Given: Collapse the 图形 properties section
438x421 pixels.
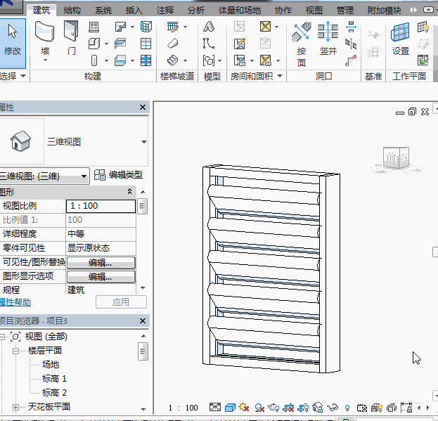Looking at the screenshot, I should tap(129, 192).
